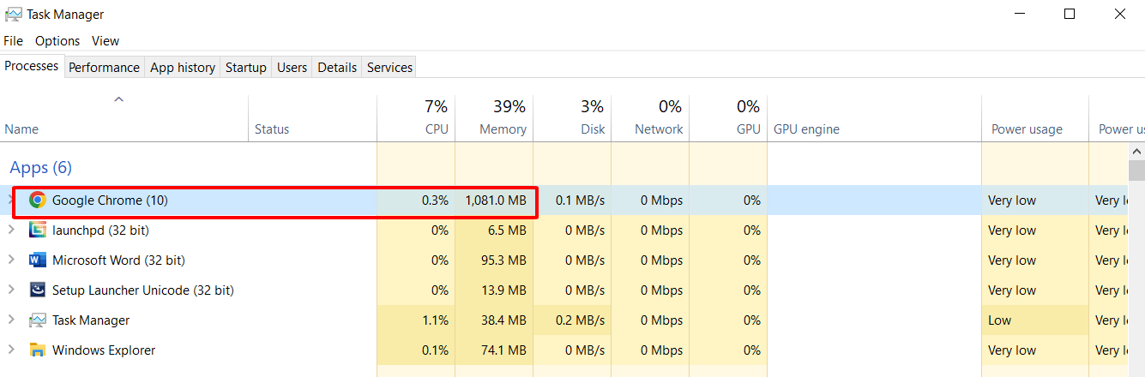
Task: Expand the Windows Explorer process entry
Action: (x=11, y=350)
